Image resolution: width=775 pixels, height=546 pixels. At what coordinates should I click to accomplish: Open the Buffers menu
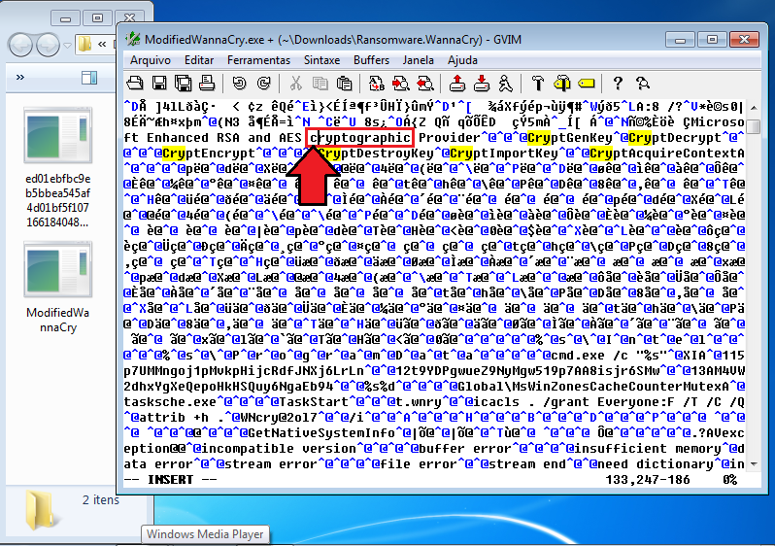pyautogui.click(x=371, y=60)
